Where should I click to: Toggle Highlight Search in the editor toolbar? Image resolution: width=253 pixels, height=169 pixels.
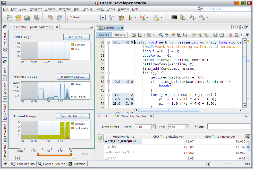point(179,35)
